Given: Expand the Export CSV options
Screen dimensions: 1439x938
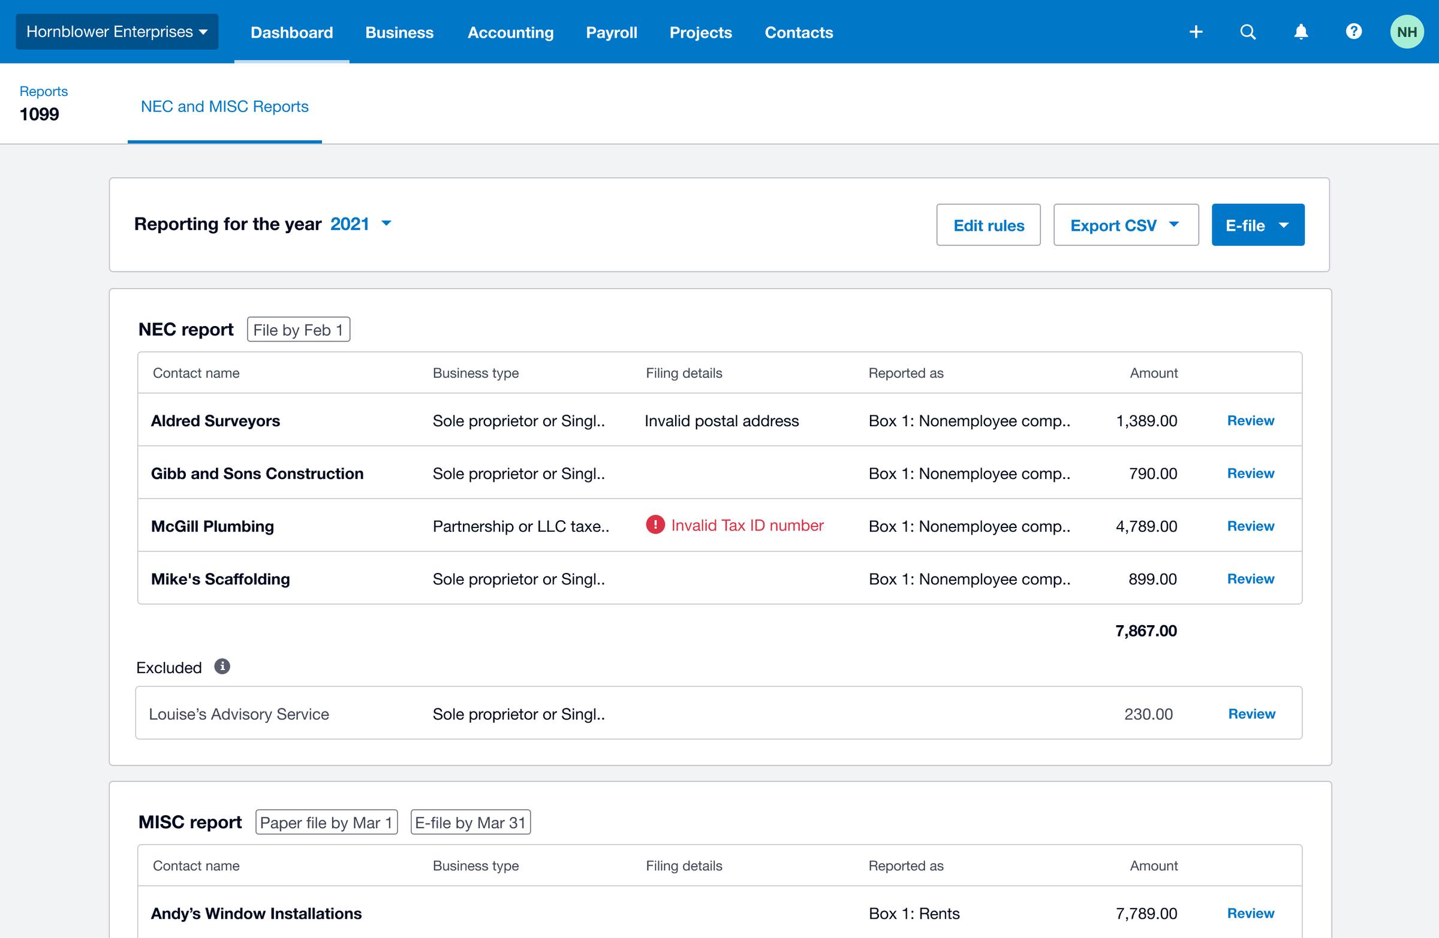Looking at the screenshot, I should [1125, 224].
